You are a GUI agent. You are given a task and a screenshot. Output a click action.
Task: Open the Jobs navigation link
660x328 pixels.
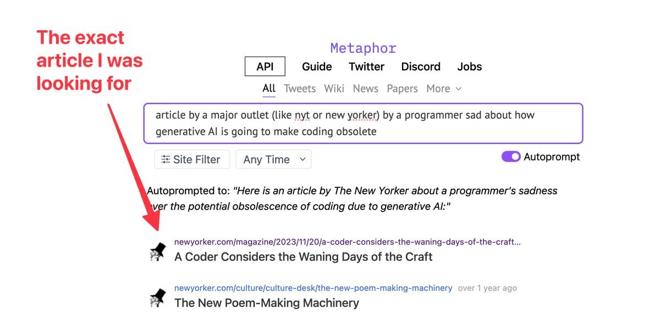point(469,66)
